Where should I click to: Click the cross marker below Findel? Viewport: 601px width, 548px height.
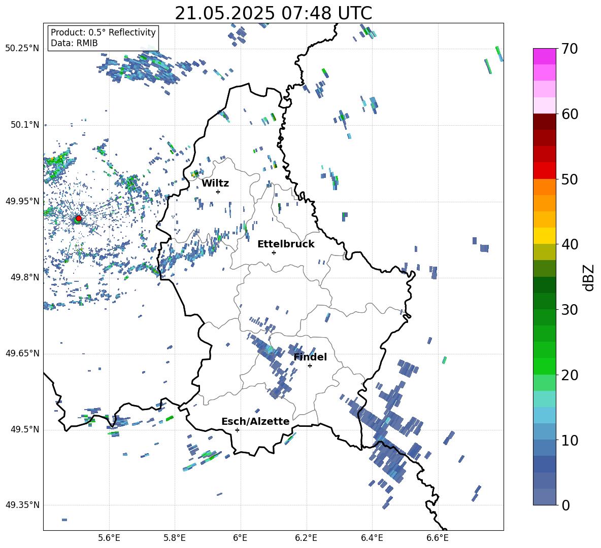310,366
